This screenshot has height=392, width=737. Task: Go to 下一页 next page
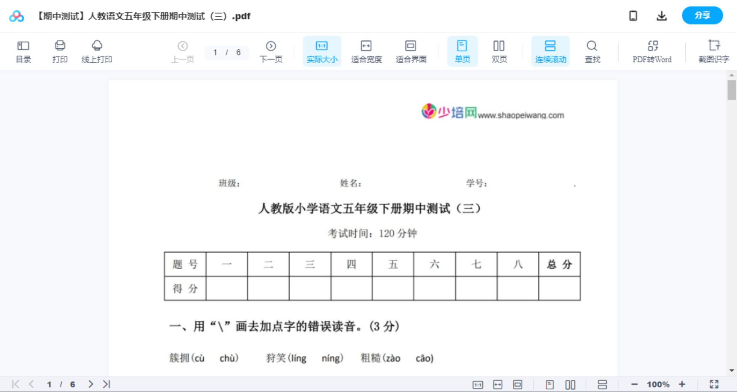tap(271, 51)
